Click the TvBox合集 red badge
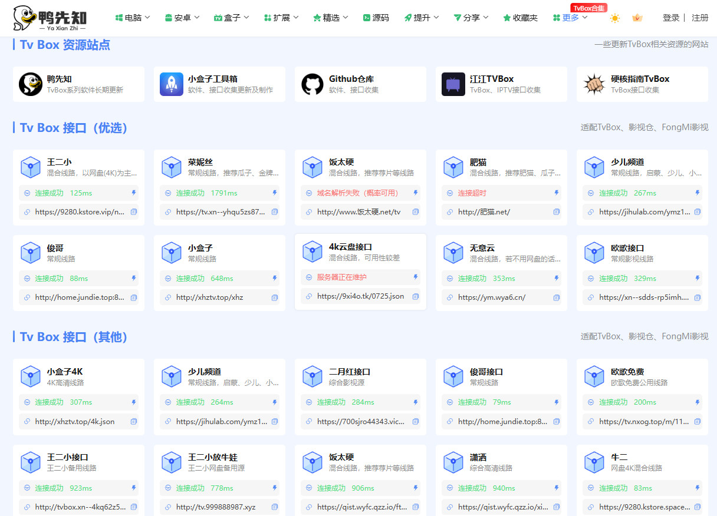This screenshot has width=717, height=516. point(588,8)
